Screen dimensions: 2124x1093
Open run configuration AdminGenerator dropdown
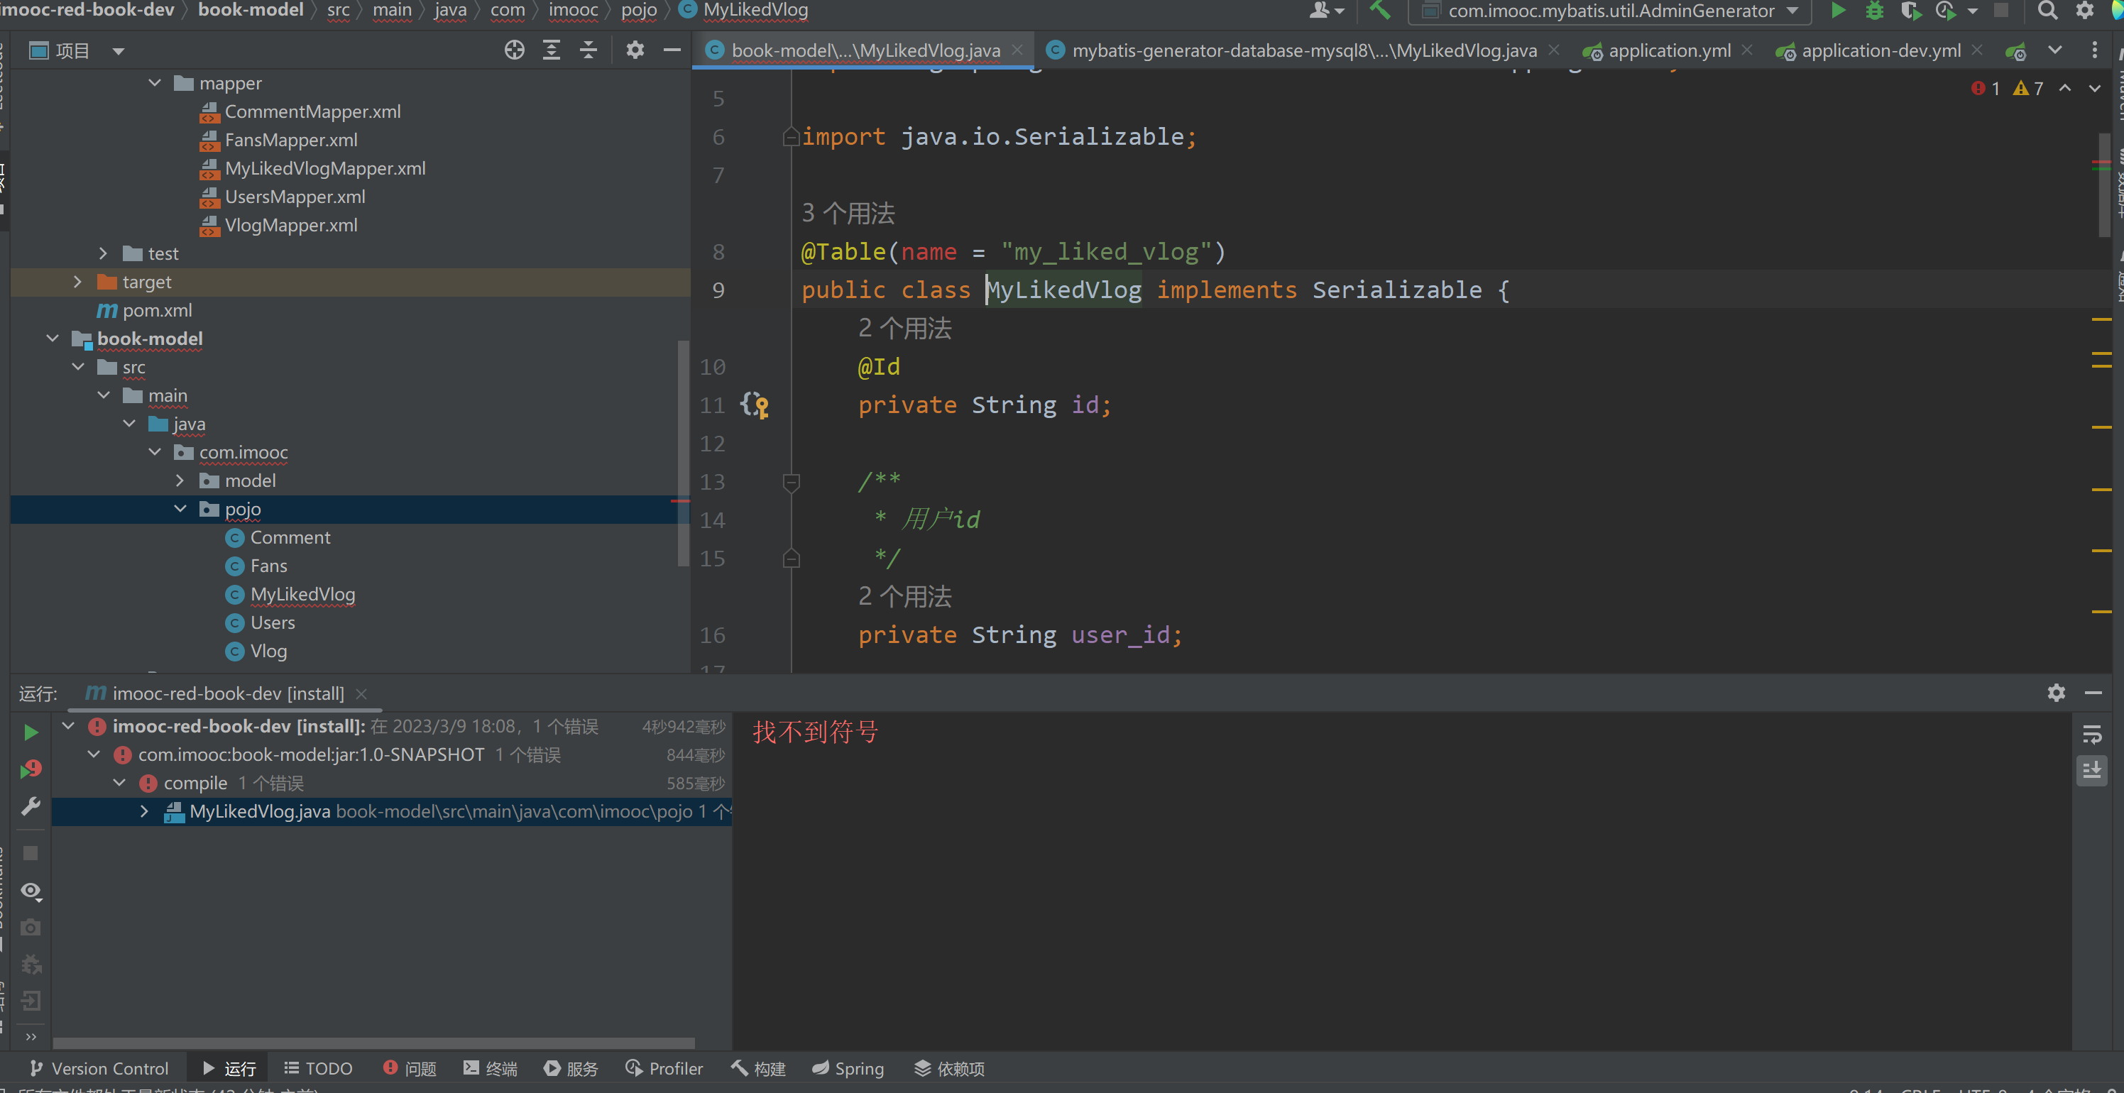coord(1610,11)
